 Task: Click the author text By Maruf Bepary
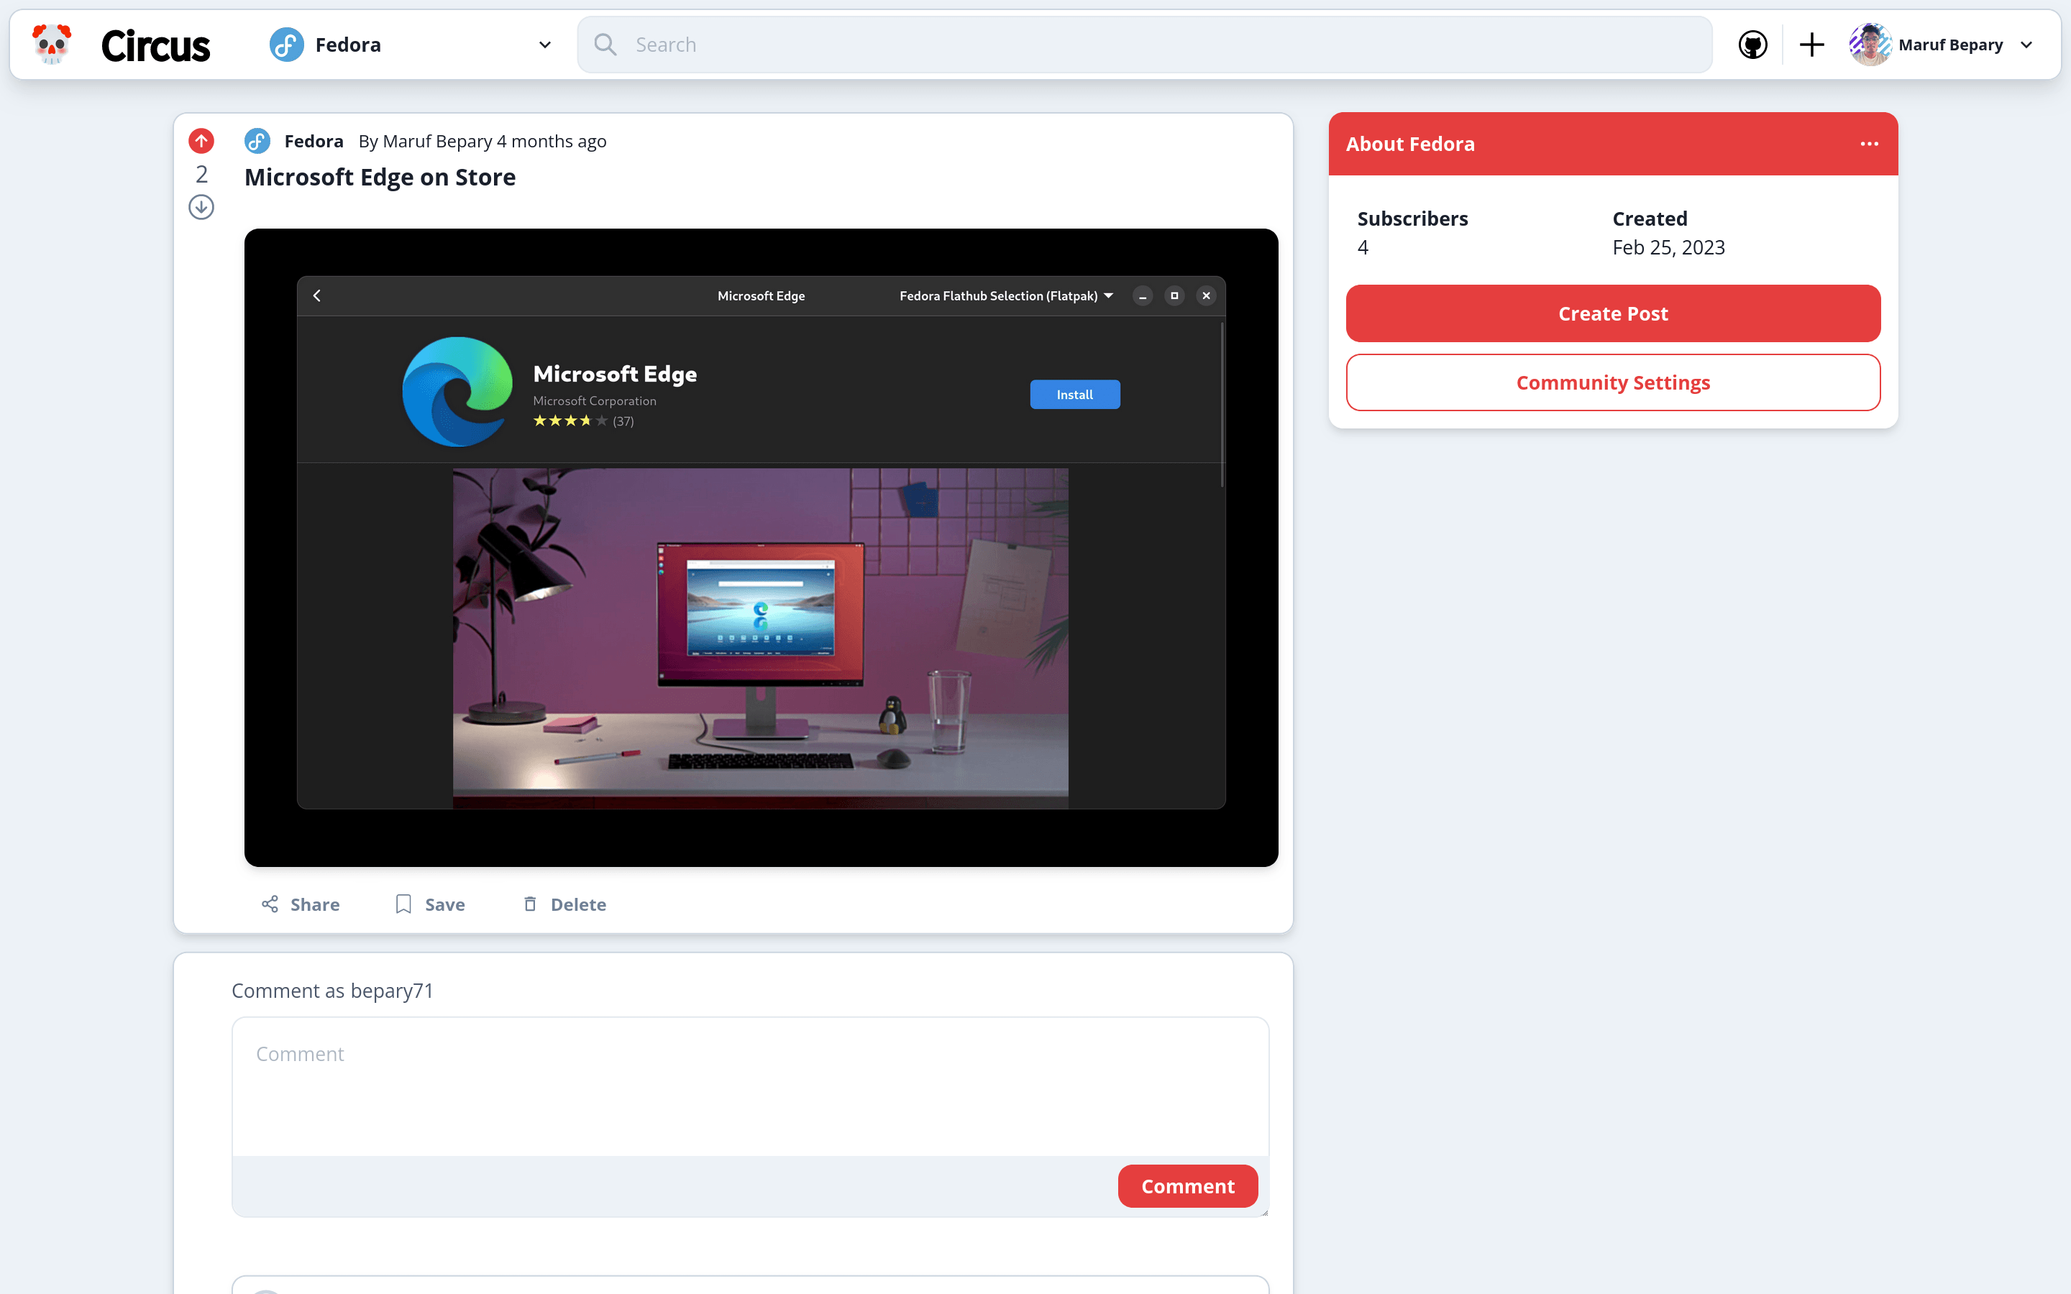[x=425, y=141]
